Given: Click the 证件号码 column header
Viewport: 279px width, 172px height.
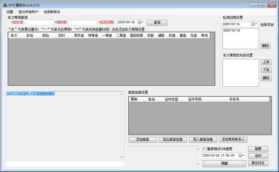Looking at the screenshot, I should point(195,99).
